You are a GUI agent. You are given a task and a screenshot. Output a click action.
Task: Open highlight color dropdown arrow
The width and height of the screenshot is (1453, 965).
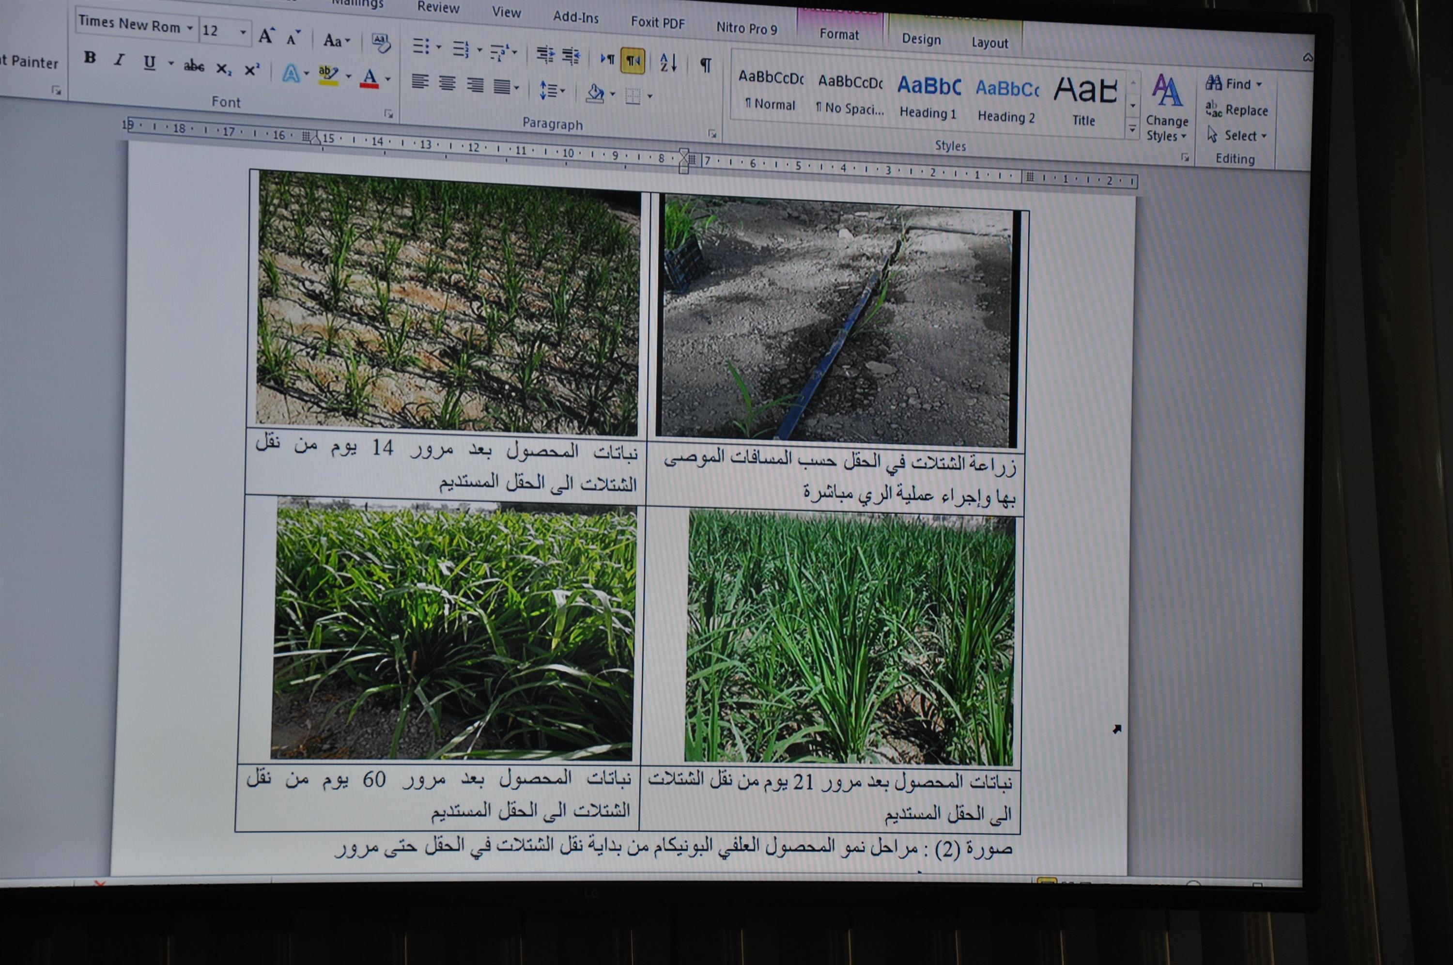coord(348,77)
